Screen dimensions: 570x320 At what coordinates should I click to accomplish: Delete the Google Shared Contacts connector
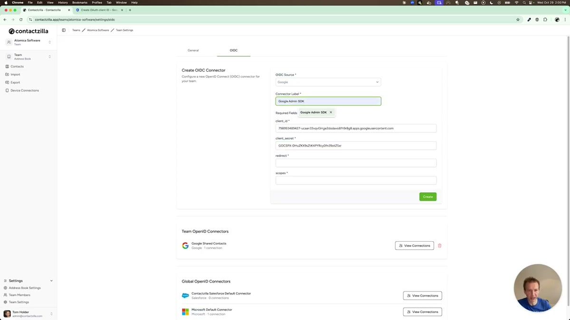pyautogui.click(x=439, y=246)
